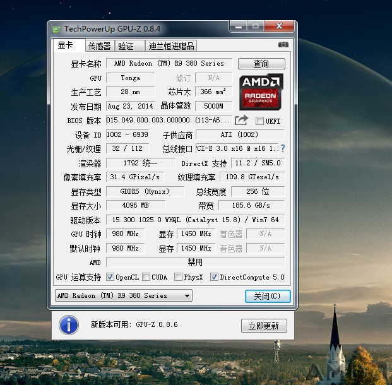Click the 默认时钟 row 显存 1450 MHz value

click(196, 248)
